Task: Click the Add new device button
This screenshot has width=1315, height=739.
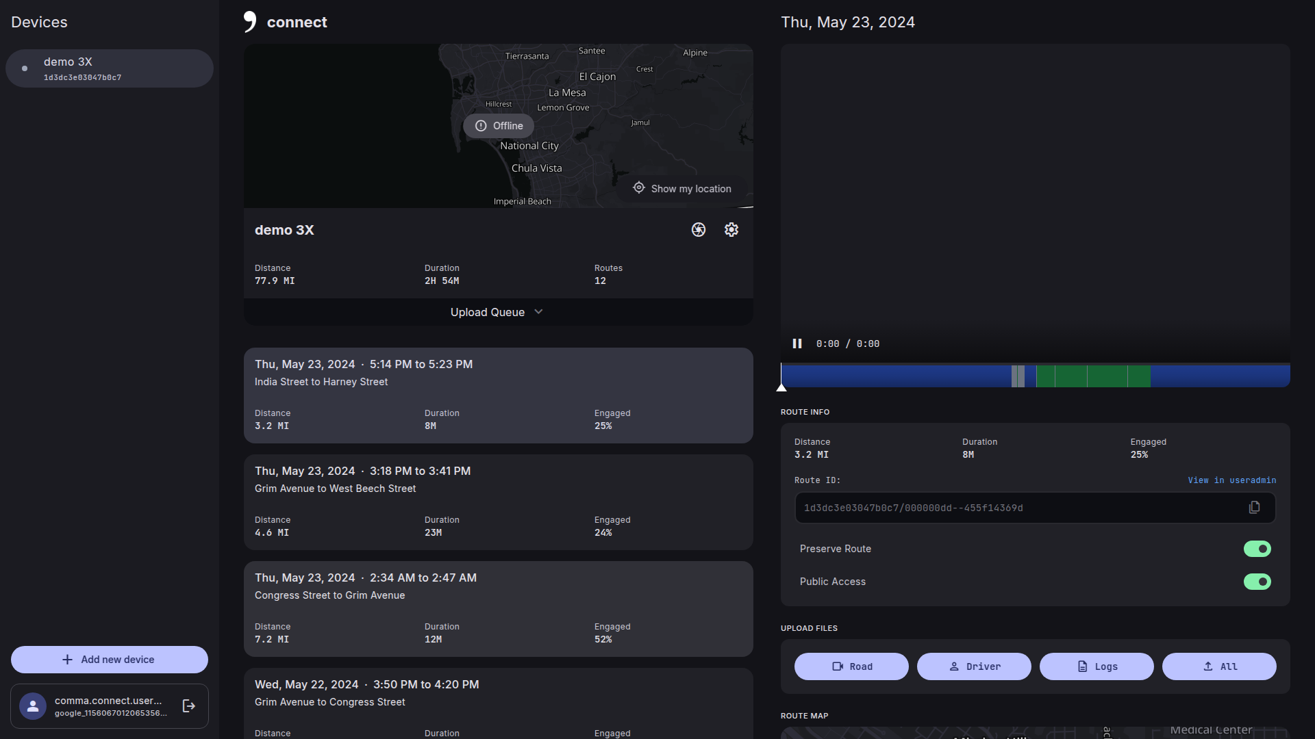Action: [110, 660]
